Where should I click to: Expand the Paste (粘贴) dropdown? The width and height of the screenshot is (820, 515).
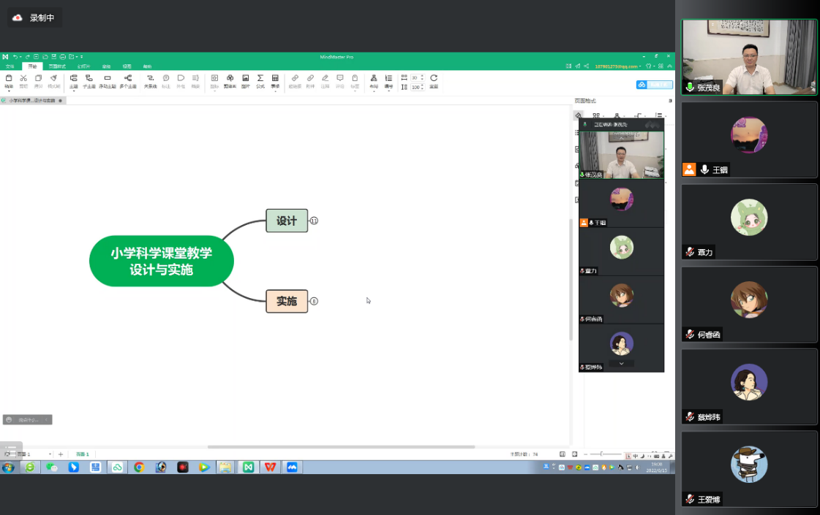(x=9, y=91)
